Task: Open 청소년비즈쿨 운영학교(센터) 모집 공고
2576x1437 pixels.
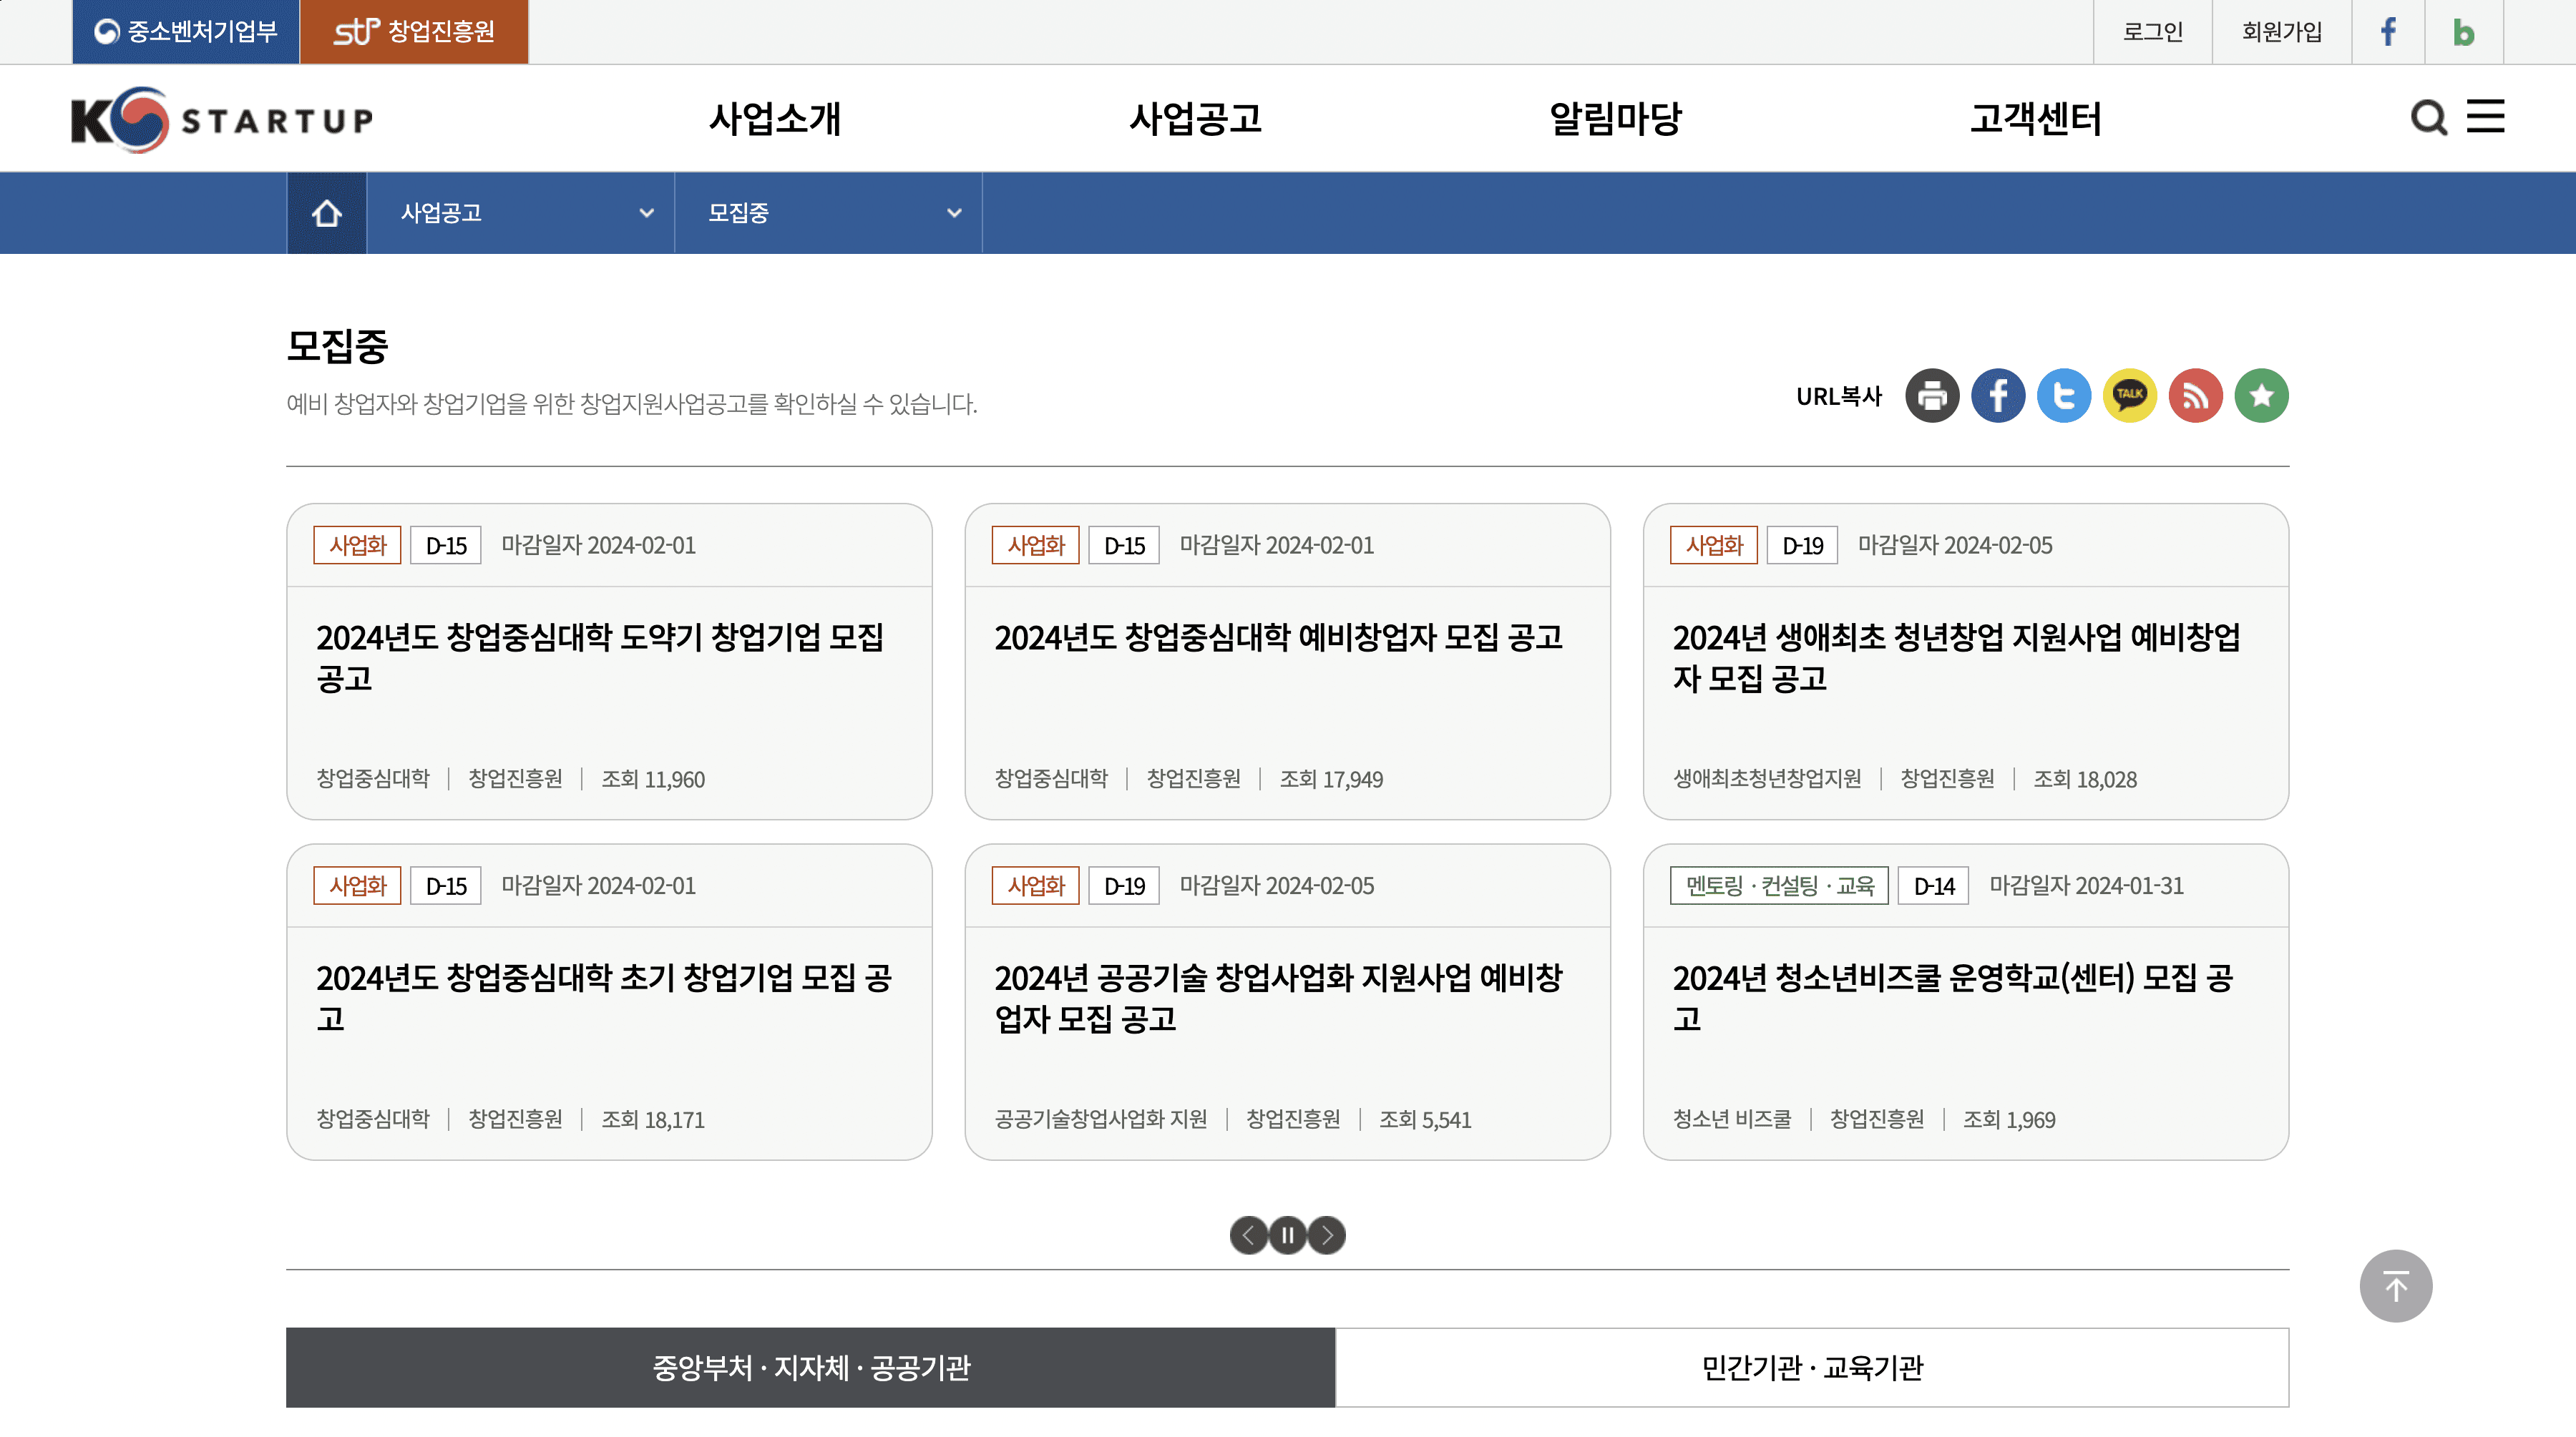Action: pos(1953,999)
